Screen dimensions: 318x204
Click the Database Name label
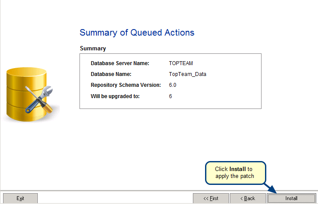[111, 74]
